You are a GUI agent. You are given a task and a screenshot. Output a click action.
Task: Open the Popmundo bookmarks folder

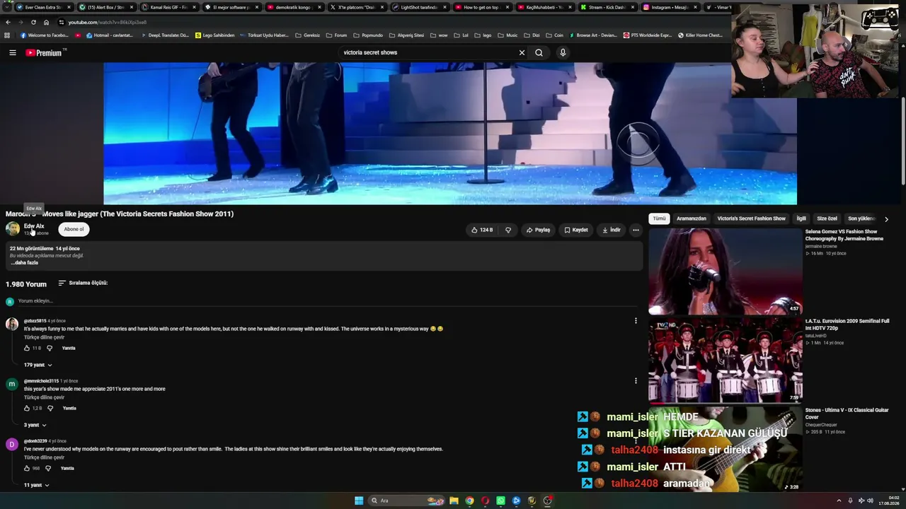368,35
